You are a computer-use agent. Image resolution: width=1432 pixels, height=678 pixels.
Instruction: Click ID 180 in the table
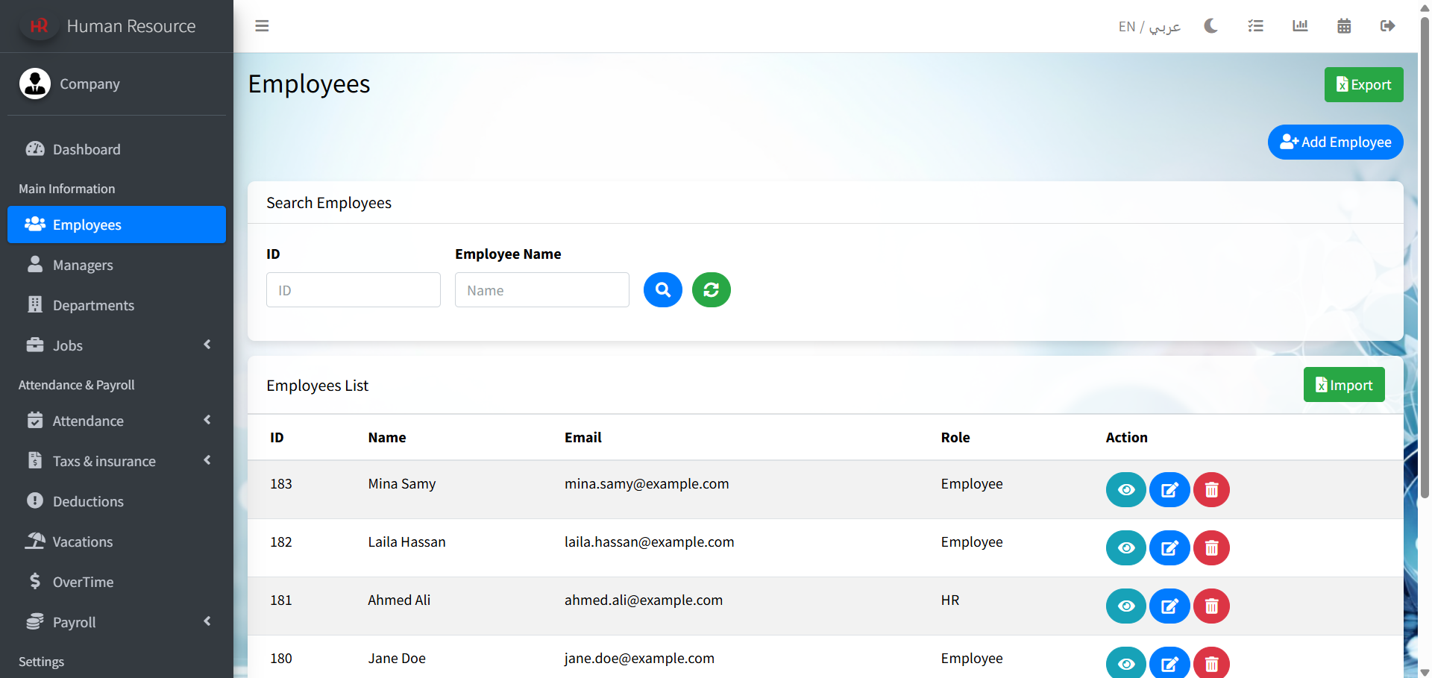point(281,659)
